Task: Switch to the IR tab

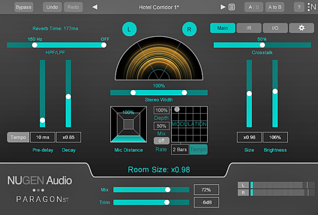Action: [249, 28]
